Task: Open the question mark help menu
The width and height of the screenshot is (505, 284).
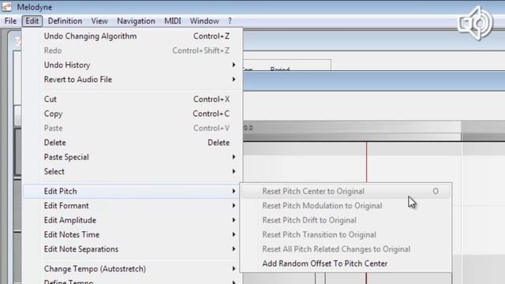Action: [x=230, y=21]
